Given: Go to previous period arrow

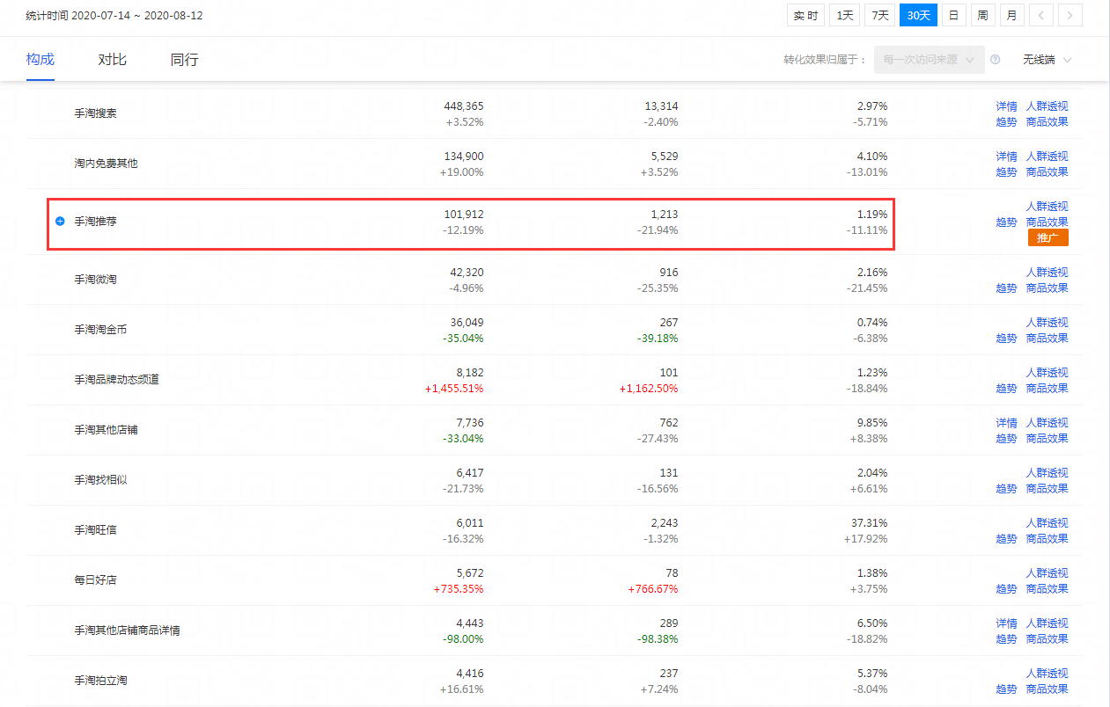Looking at the screenshot, I should coord(1041,15).
